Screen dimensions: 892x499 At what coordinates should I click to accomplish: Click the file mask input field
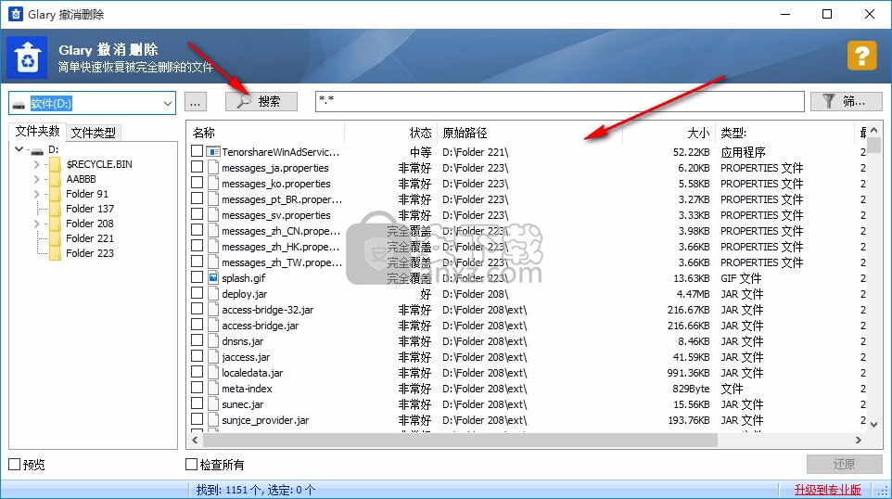pos(559,102)
